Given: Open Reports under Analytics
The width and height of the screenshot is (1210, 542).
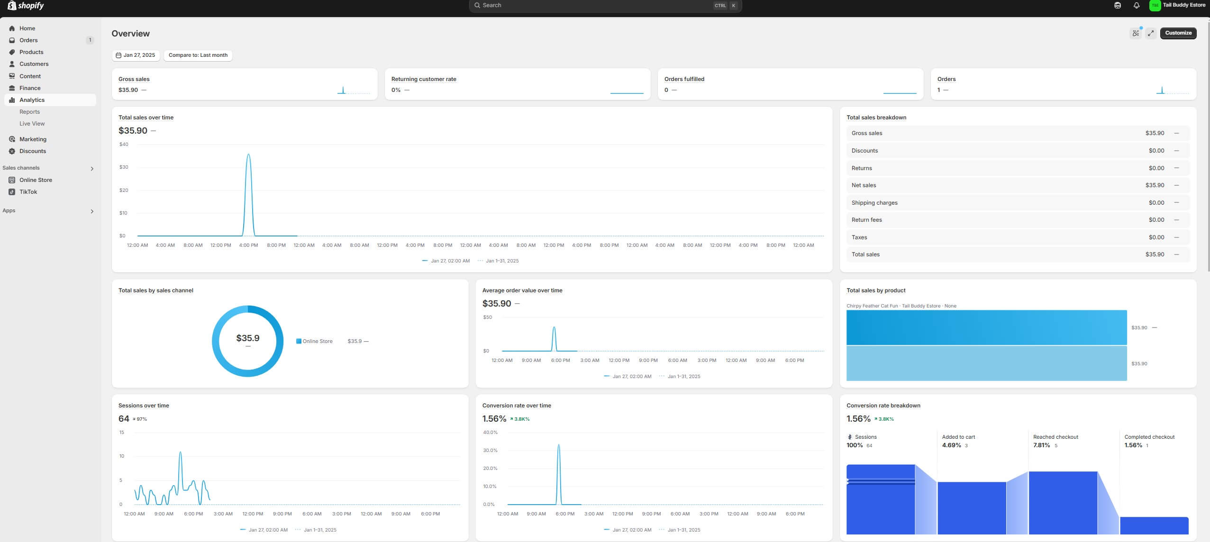Looking at the screenshot, I should point(29,112).
